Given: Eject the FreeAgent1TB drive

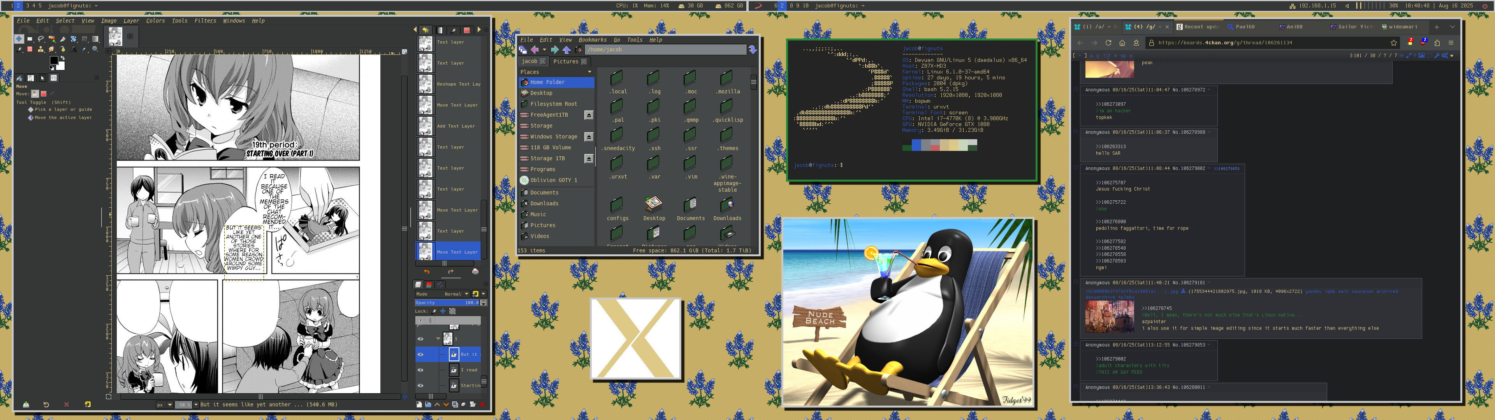Looking at the screenshot, I should click(x=589, y=115).
